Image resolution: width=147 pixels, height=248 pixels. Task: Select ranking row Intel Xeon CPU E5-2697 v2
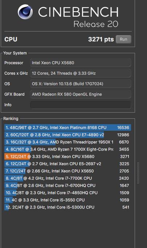click(x=68, y=164)
